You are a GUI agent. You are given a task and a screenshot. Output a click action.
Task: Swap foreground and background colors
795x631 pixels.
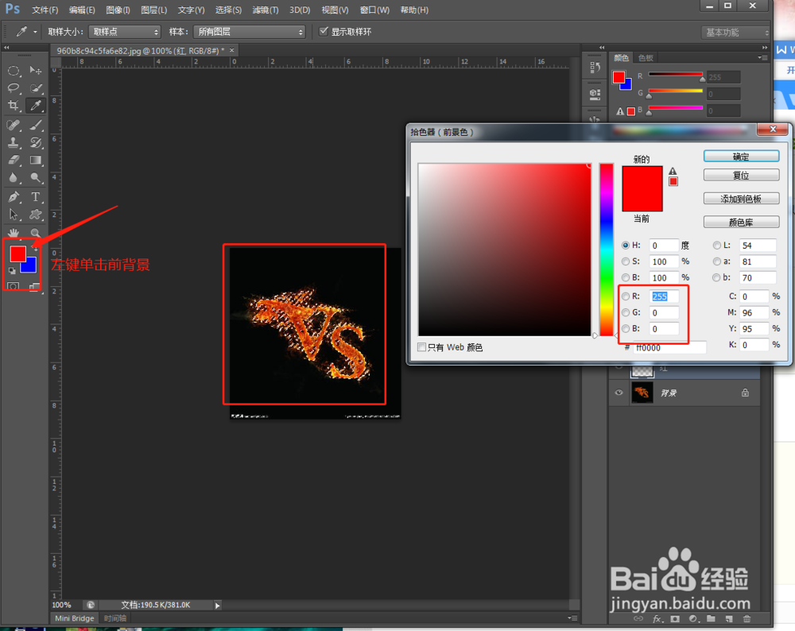tap(35, 248)
